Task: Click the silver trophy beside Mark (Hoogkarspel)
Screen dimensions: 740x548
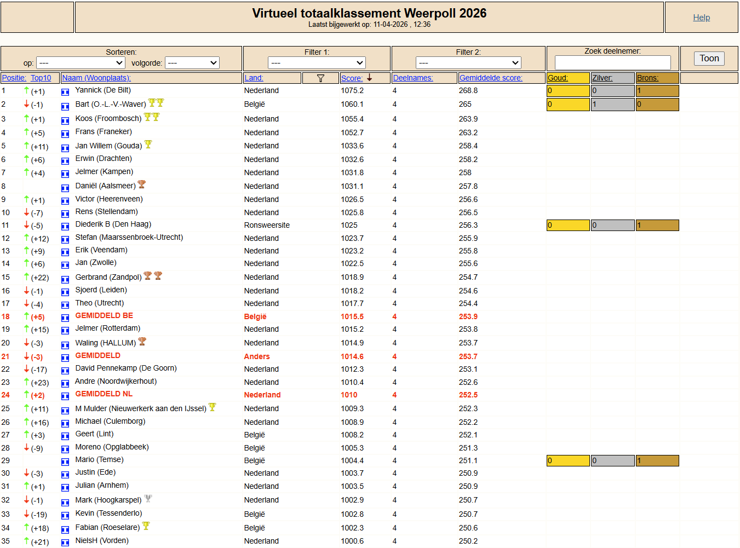Action: (x=148, y=499)
